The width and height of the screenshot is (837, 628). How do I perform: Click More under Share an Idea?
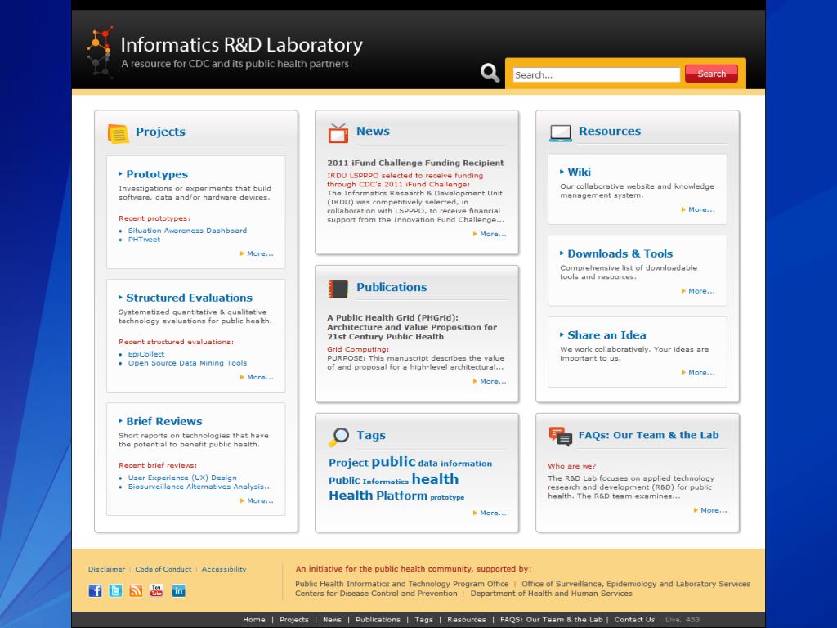coord(701,372)
